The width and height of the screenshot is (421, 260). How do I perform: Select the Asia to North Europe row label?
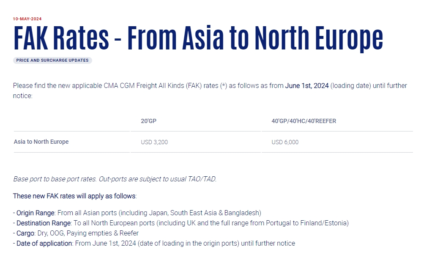pos(41,142)
